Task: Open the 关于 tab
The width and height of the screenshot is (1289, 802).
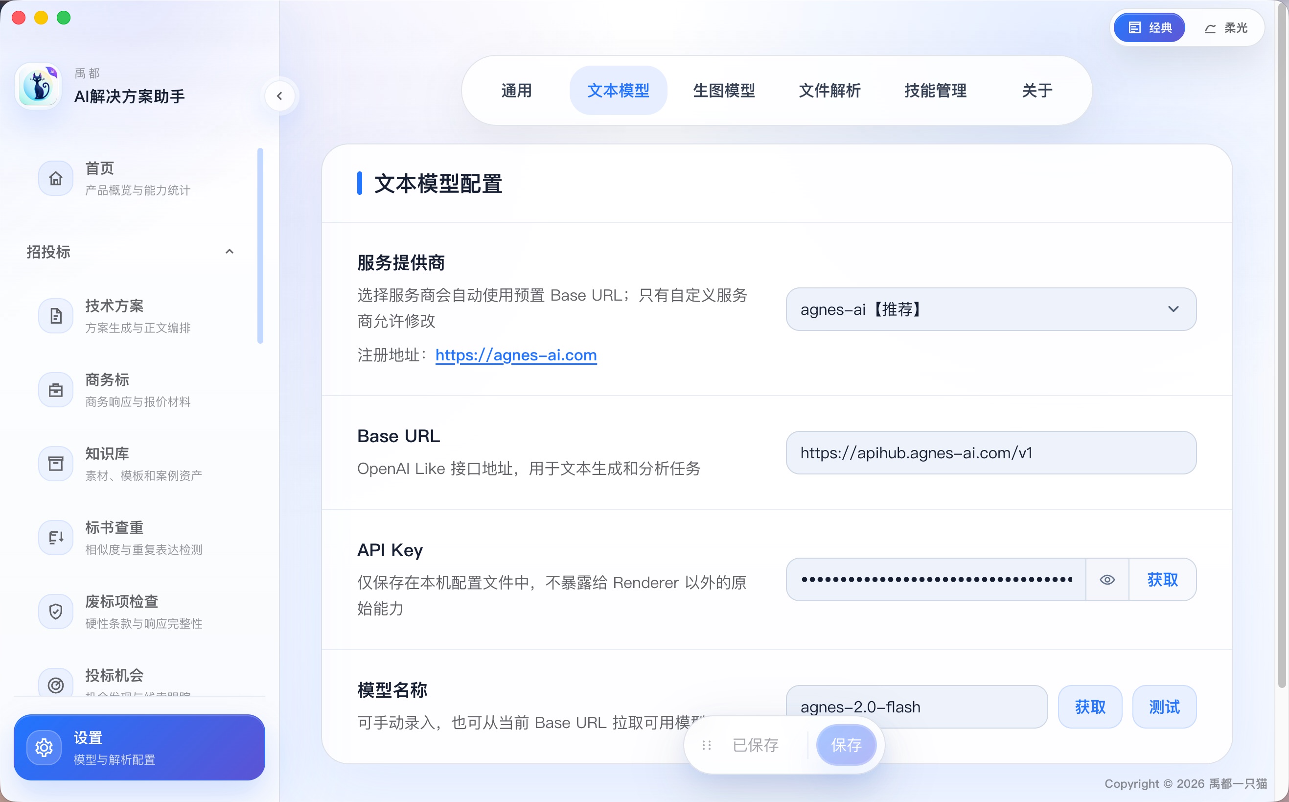Action: (x=1036, y=91)
